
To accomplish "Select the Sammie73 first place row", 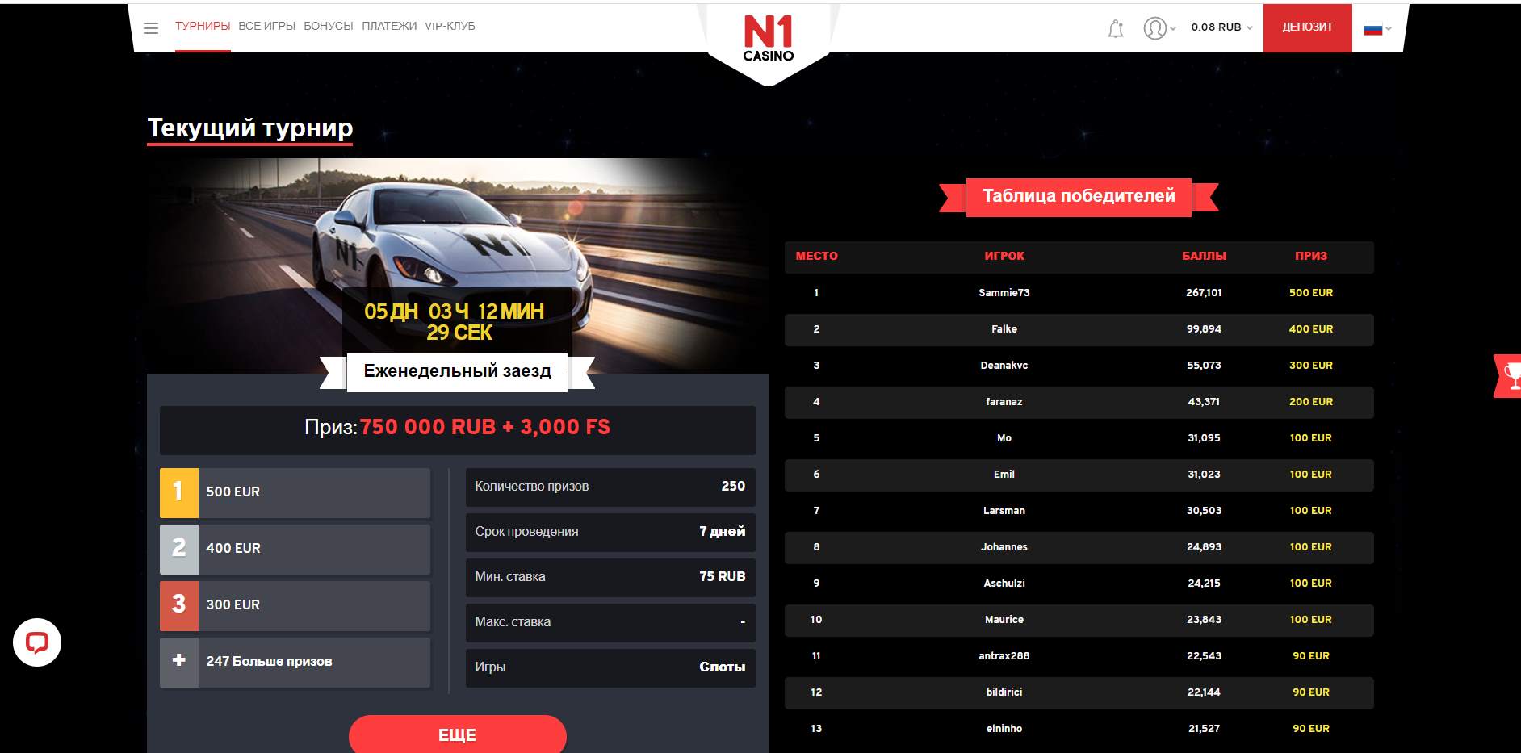I will 1079,293.
